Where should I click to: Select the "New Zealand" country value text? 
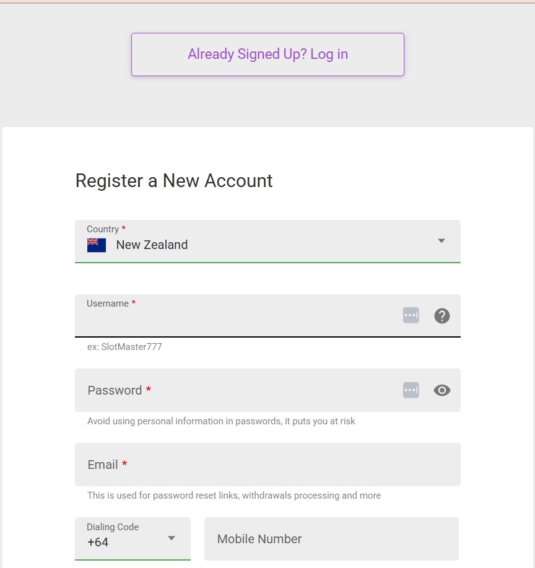click(152, 245)
